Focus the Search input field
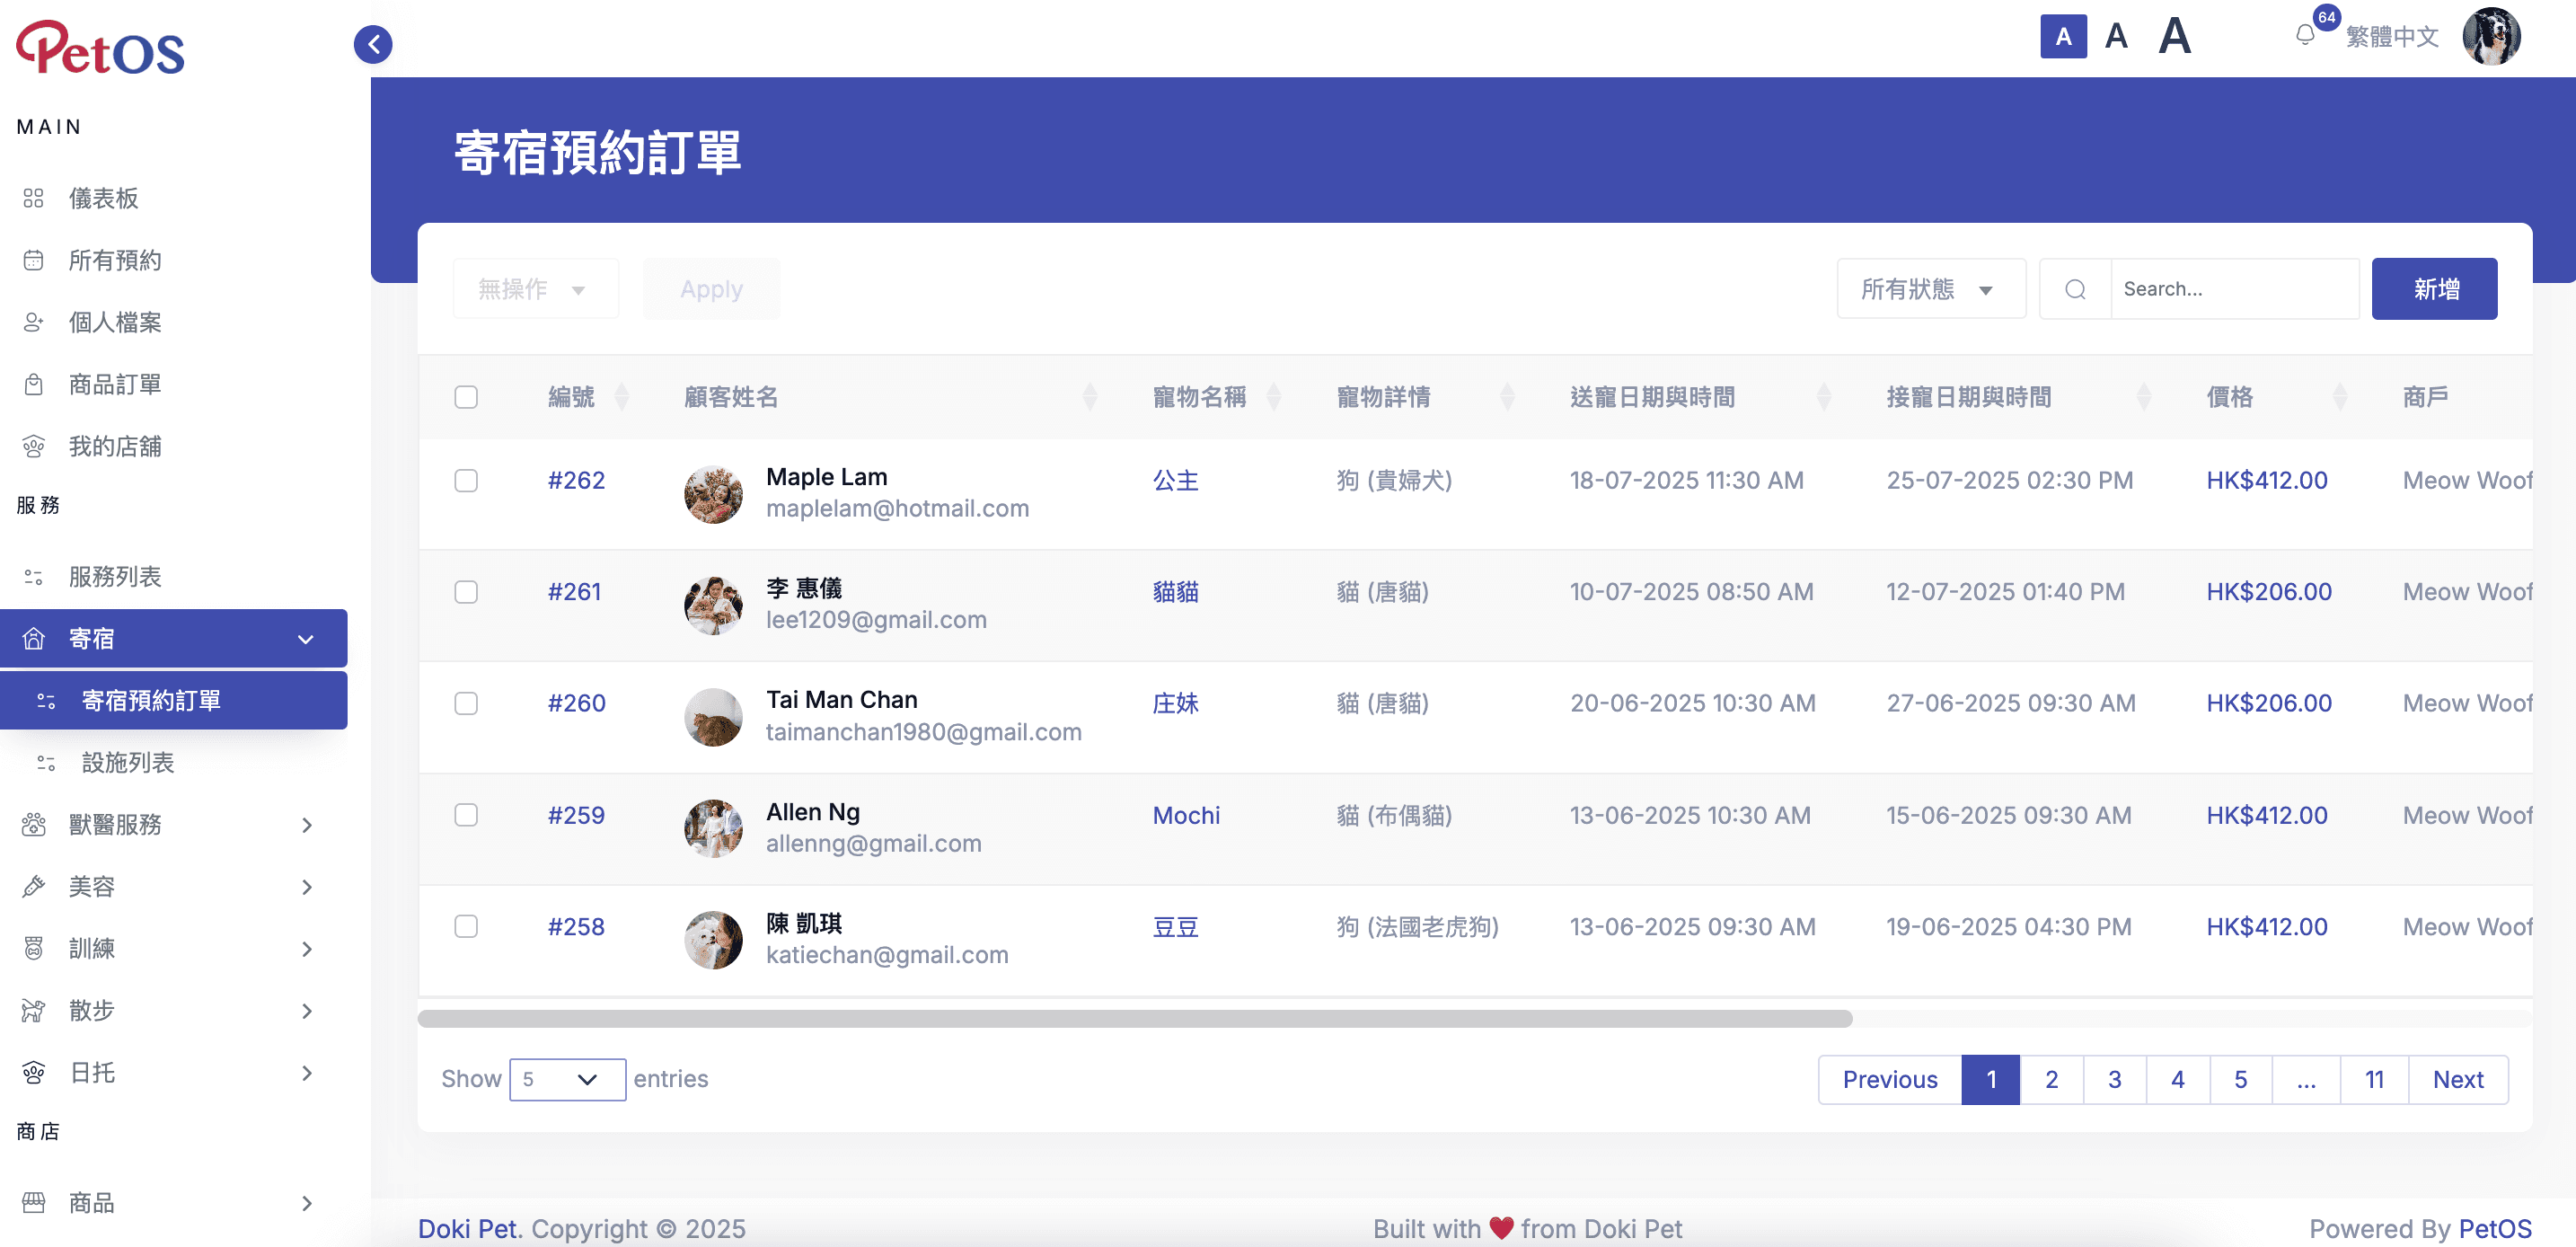Image resolution: width=2576 pixels, height=1247 pixels. (2235, 289)
